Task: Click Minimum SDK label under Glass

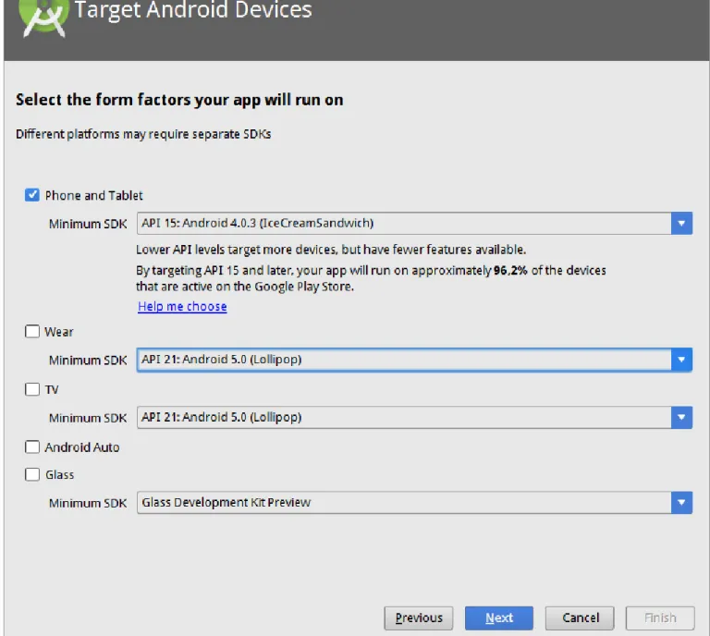Action: pos(88,503)
